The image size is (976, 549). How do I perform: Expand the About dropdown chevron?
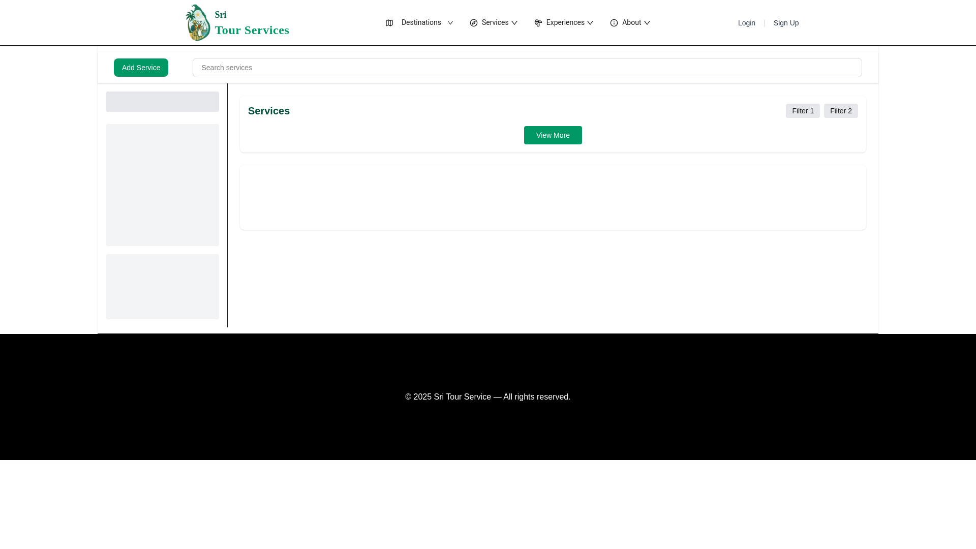(x=647, y=23)
